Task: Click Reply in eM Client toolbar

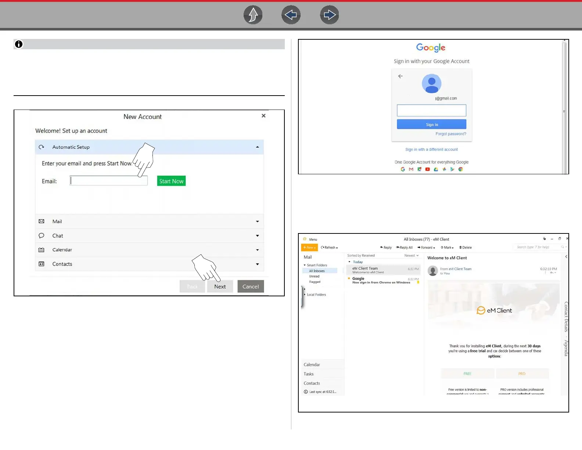Action: 386,247
